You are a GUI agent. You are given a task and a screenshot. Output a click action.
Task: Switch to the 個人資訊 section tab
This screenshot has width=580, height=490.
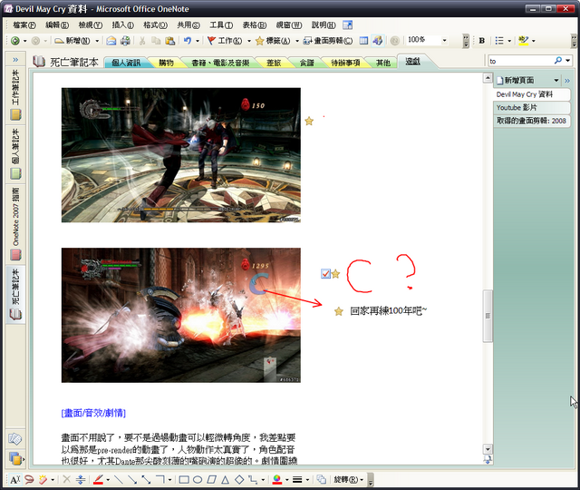[x=126, y=63]
